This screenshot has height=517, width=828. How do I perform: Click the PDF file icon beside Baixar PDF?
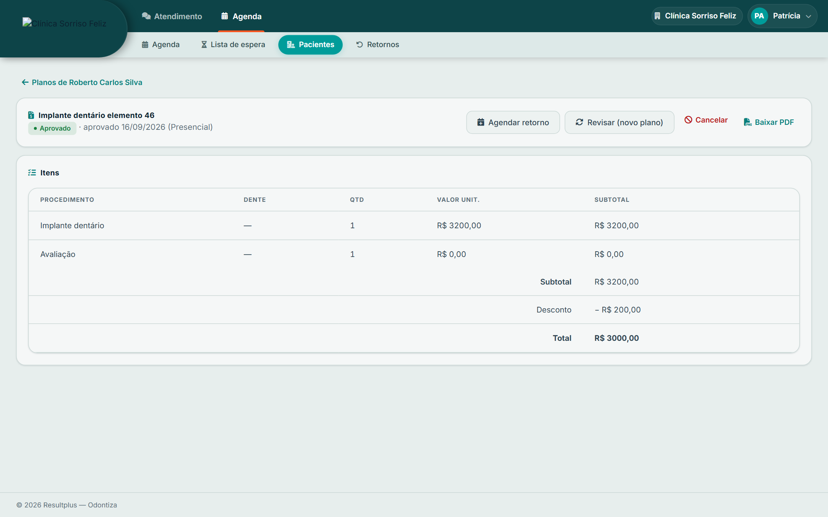pyautogui.click(x=747, y=122)
